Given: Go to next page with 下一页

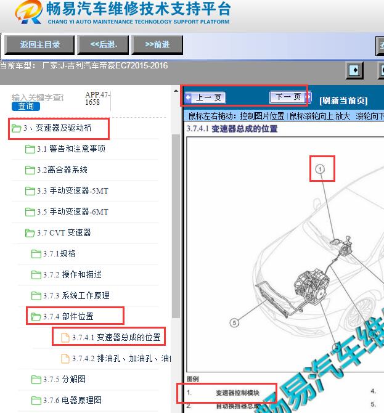Looking at the screenshot, I should (x=290, y=97).
